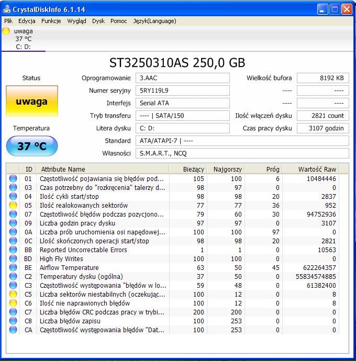The height and width of the screenshot is (361, 356).
Task: Click blue status icon for attribute 09
Action: click(13, 223)
